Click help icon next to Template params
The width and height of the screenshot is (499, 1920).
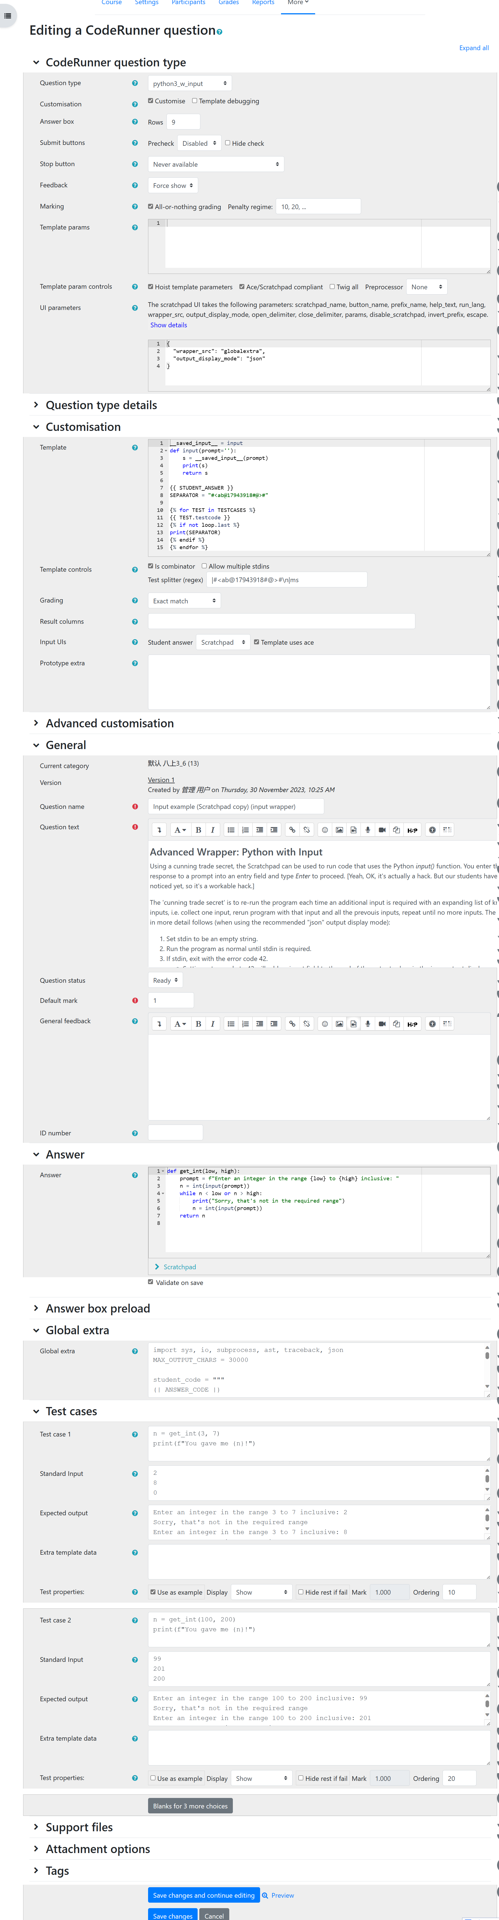[135, 227]
